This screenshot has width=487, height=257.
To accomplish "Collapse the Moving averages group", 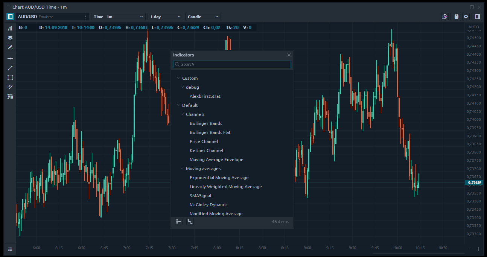I will 183,169.
